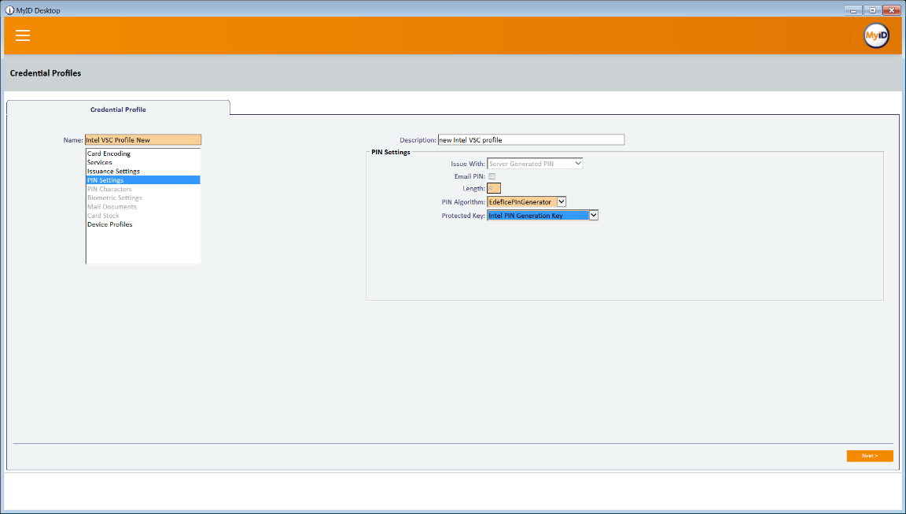Select Card Encoding in the list
Image resolution: width=906 pixels, height=514 pixels.
tap(142, 153)
